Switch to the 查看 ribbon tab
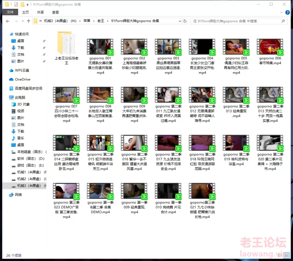The width and height of the screenshot is (293, 261). click(55, 12)
